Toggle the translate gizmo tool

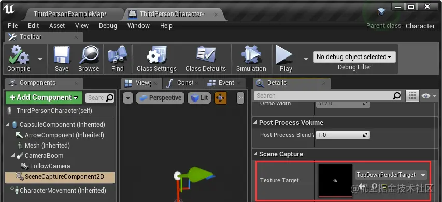[x=220, y=98]
